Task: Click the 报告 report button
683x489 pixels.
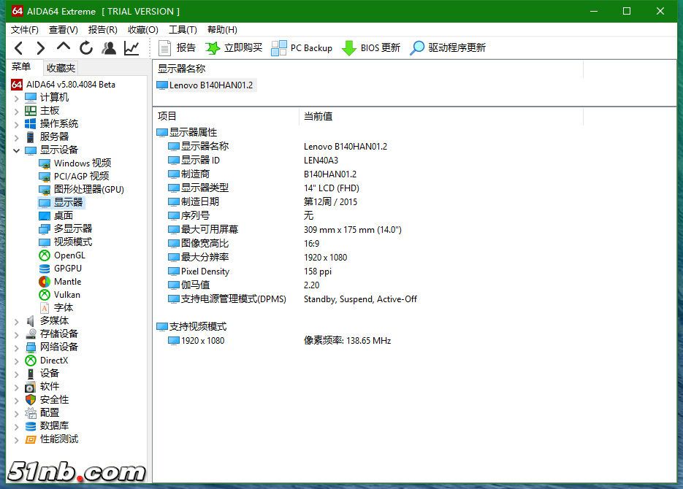Action: (x=177, y=48)
